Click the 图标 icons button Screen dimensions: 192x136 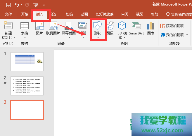point(110,29)
